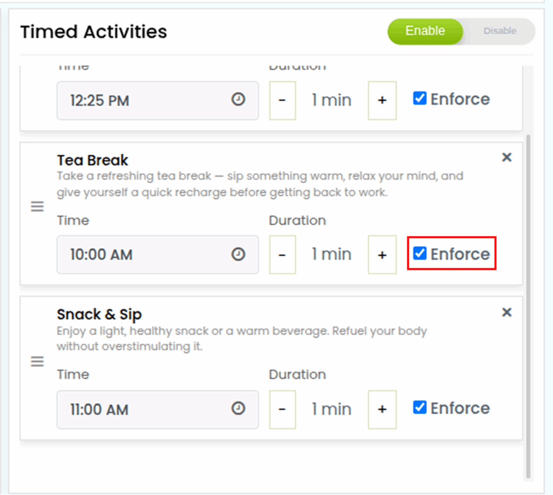Uncheck Enforce for Tea Break
The height and width of the screenshot is (495, 553).
click(x=420, y=253)
